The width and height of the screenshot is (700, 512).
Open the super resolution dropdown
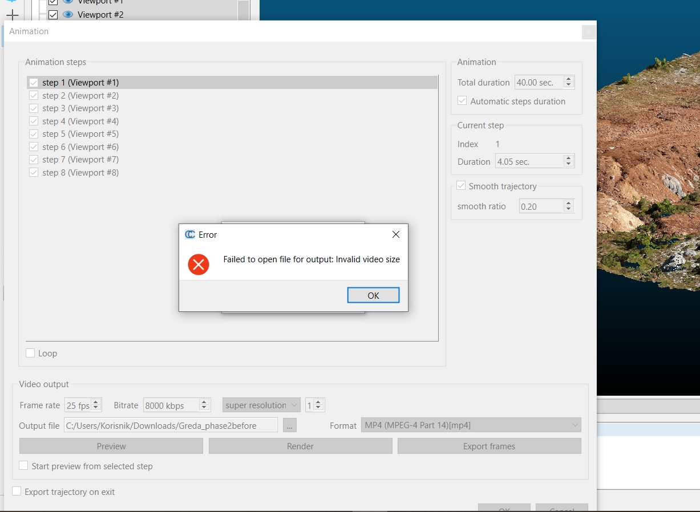click(x=261, y=405)
